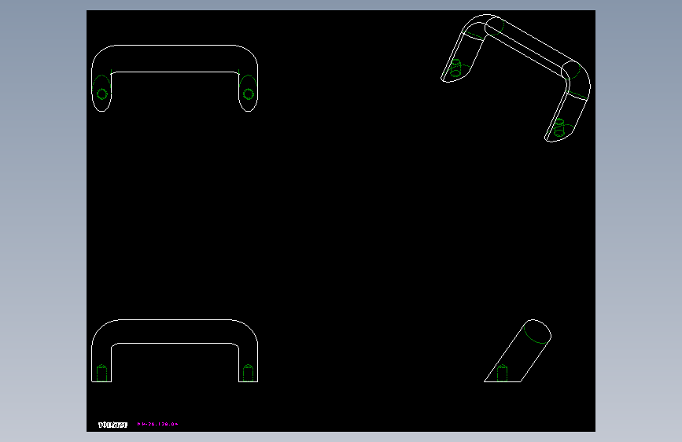Click the top view handle drawing
The width and height of the screenshot is (682, 442).
tap(175, 79)
